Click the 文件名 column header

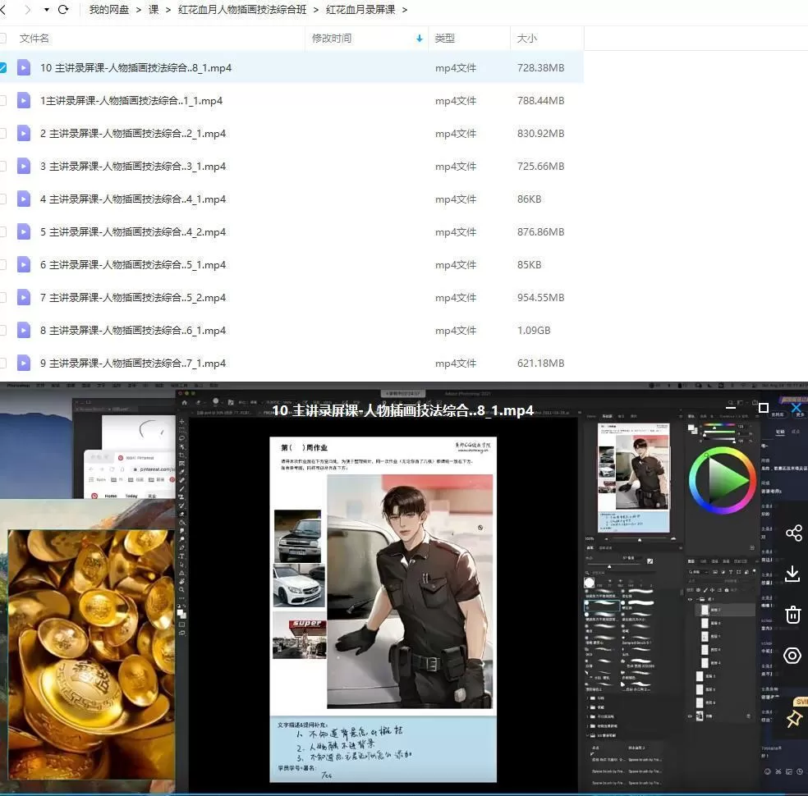click(x=34, y=39)
